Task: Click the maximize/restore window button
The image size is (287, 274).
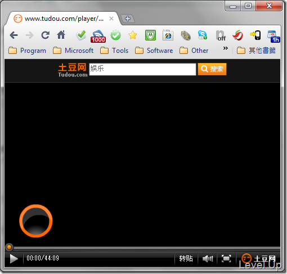Action: 248,6
